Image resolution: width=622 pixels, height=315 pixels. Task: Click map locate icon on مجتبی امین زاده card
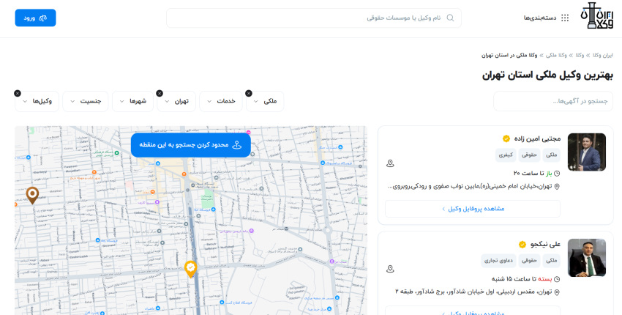coord(390,163)
